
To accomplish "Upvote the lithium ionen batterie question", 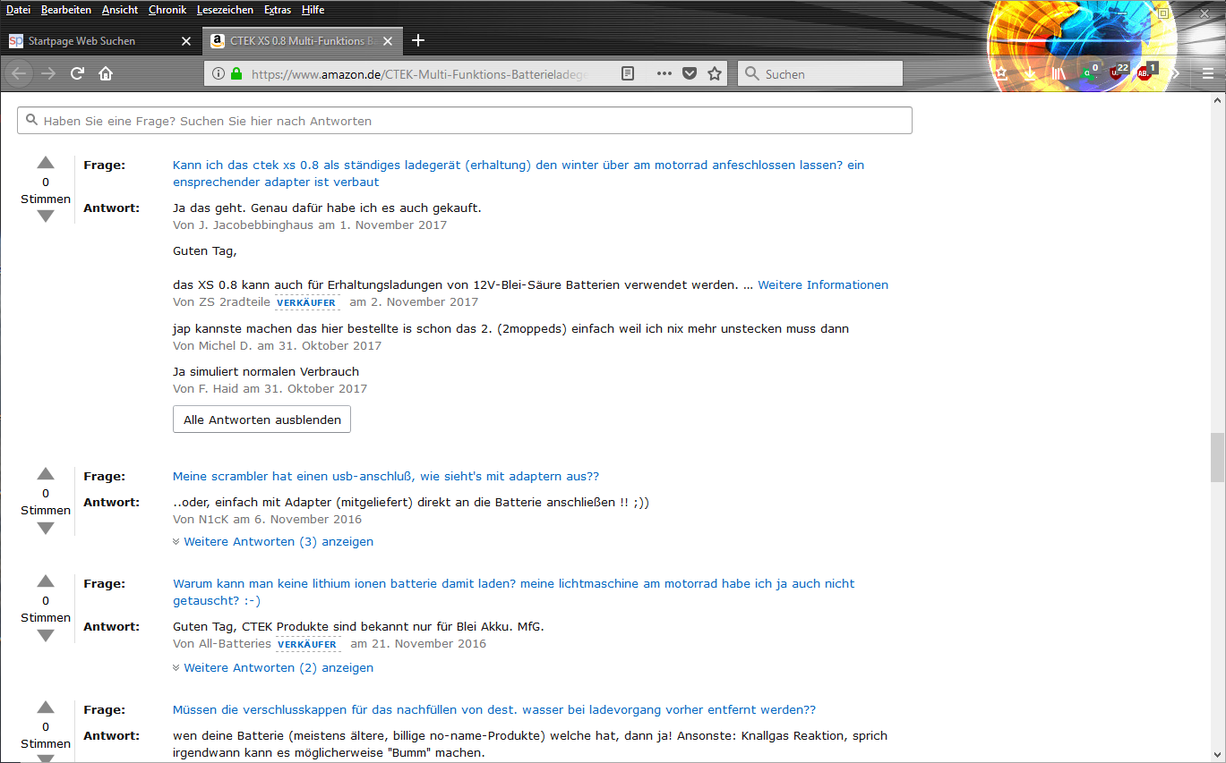I will pos(46,581).
